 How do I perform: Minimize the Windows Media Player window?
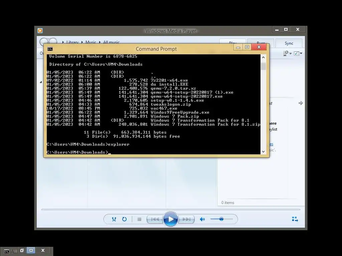pos(277,29)
